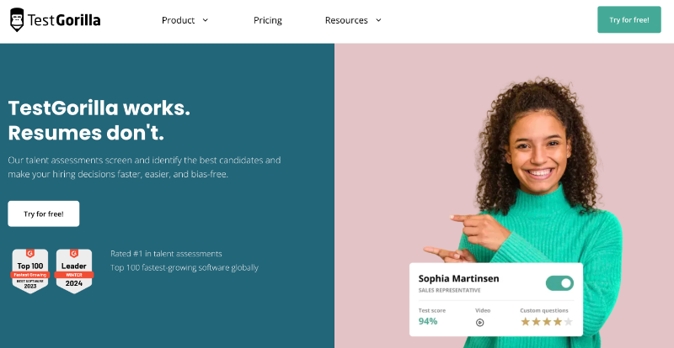Expand the Resources dropdown chevron
The height and width of the screenshot is (348, 674).
point(378,20)
